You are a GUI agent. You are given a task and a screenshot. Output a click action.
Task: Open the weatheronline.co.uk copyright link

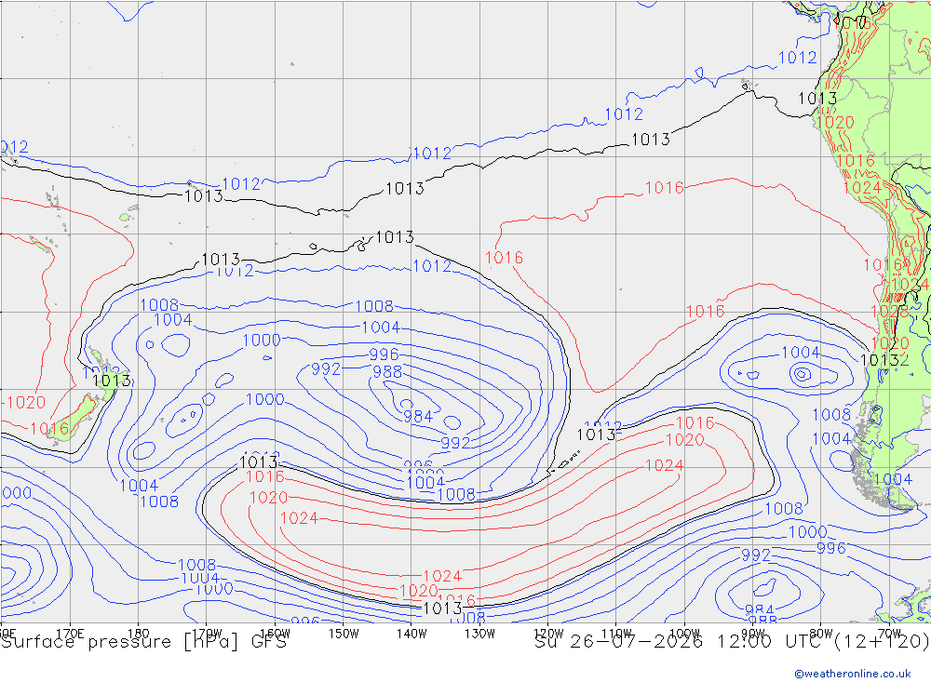pos(853,674)
